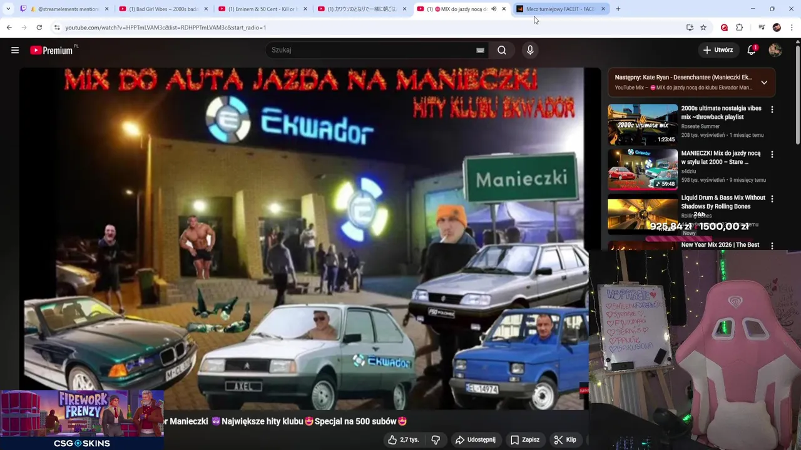Click the Utwórz create button
This screenshot has width=801, height=450.
(718, 50)
